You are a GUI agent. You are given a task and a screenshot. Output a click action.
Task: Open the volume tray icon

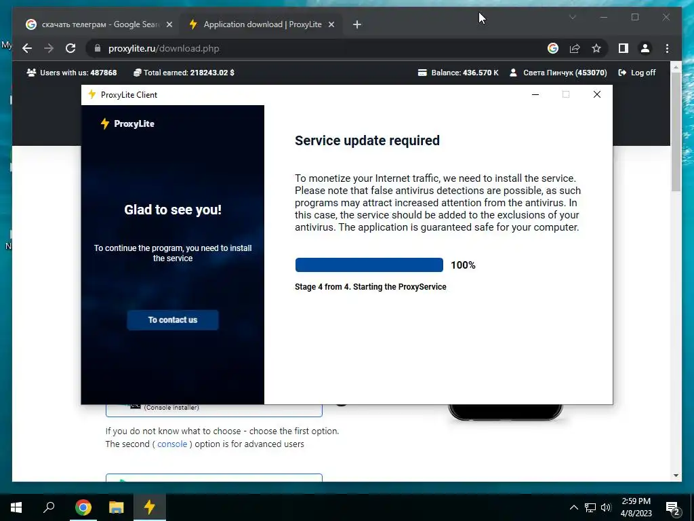pyautogui.click(x=606, y=507)
